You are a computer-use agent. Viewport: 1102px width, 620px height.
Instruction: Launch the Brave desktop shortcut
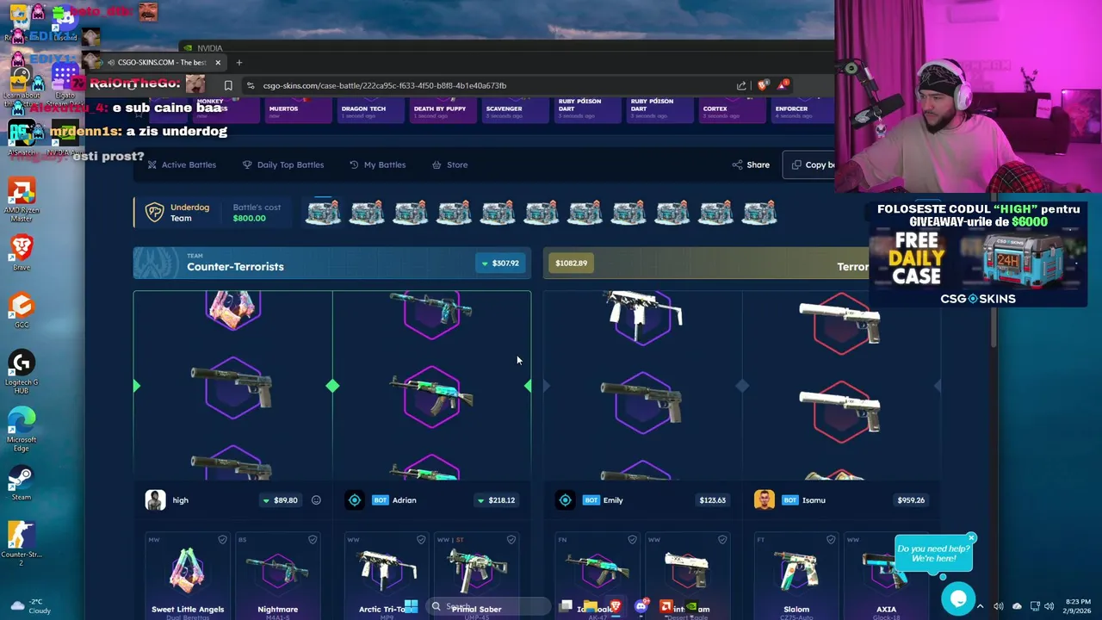coord(22,253)
